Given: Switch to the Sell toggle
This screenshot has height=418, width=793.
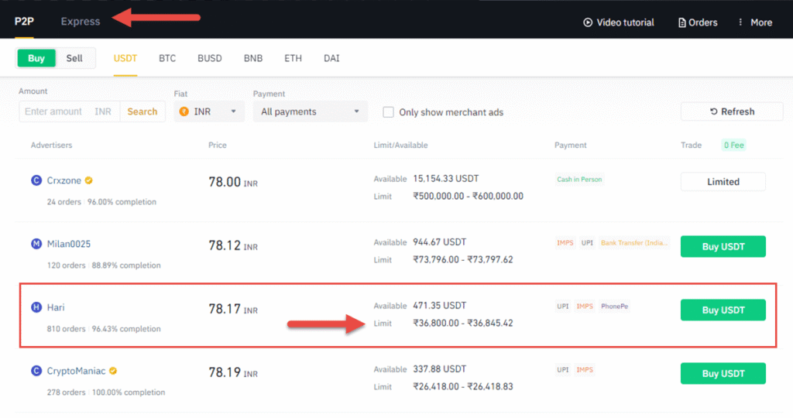Looking at the screenshot, I should pos(74,58).
